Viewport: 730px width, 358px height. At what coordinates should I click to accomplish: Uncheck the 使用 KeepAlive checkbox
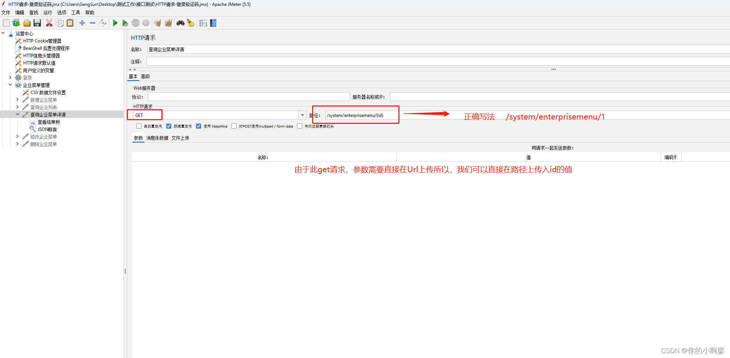click(x=199, y=126)
